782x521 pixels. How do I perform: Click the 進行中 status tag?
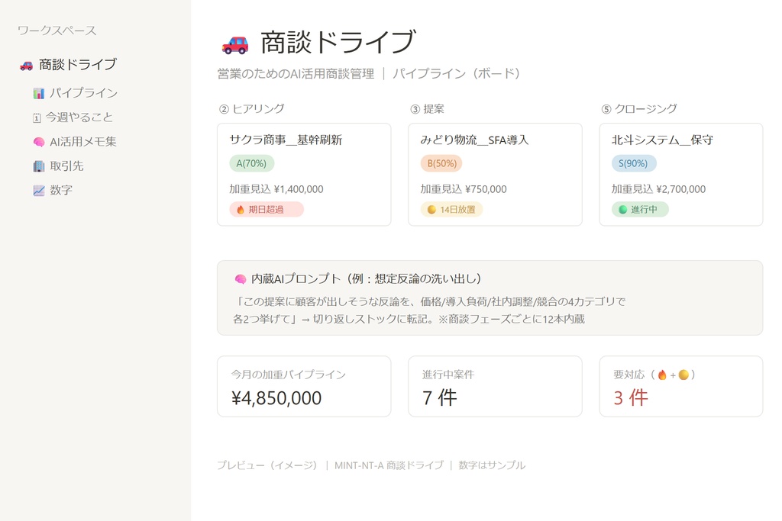(640, 210)
